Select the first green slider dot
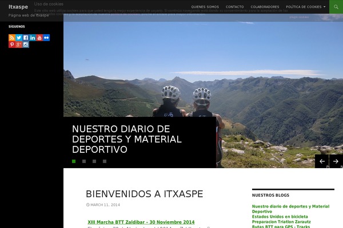 (x=74, y=161)
